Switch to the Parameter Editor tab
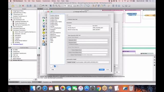 (x=14, y=82)
